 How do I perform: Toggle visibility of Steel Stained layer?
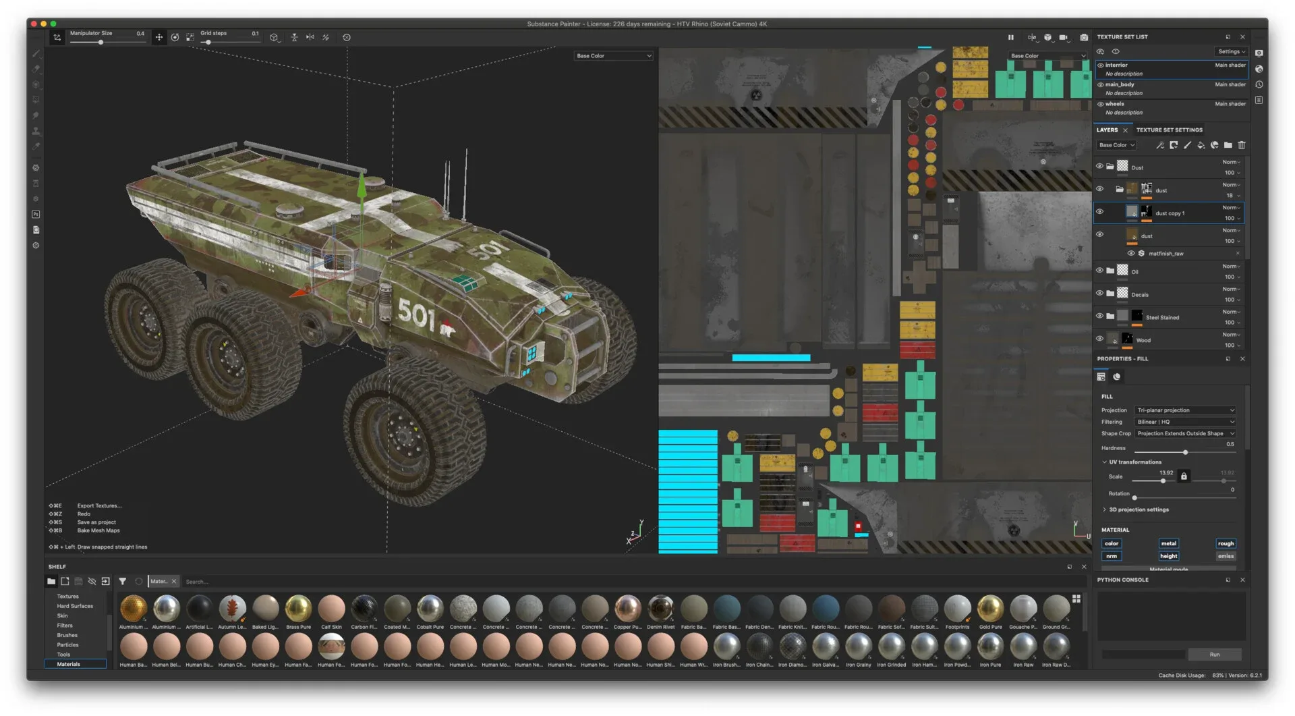click(1099, 316)
